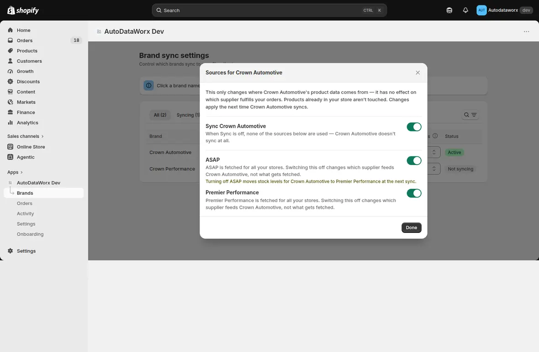Open Orders via its inbox icon
Image resolution: width=539 pixels, height=352 pixels.
[11, 41]
